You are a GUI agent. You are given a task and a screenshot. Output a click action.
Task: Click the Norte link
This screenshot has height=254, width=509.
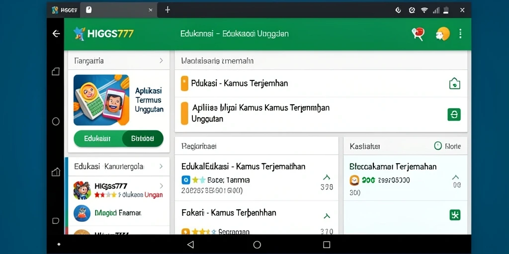pyautogui.click(x=453, y=146)
